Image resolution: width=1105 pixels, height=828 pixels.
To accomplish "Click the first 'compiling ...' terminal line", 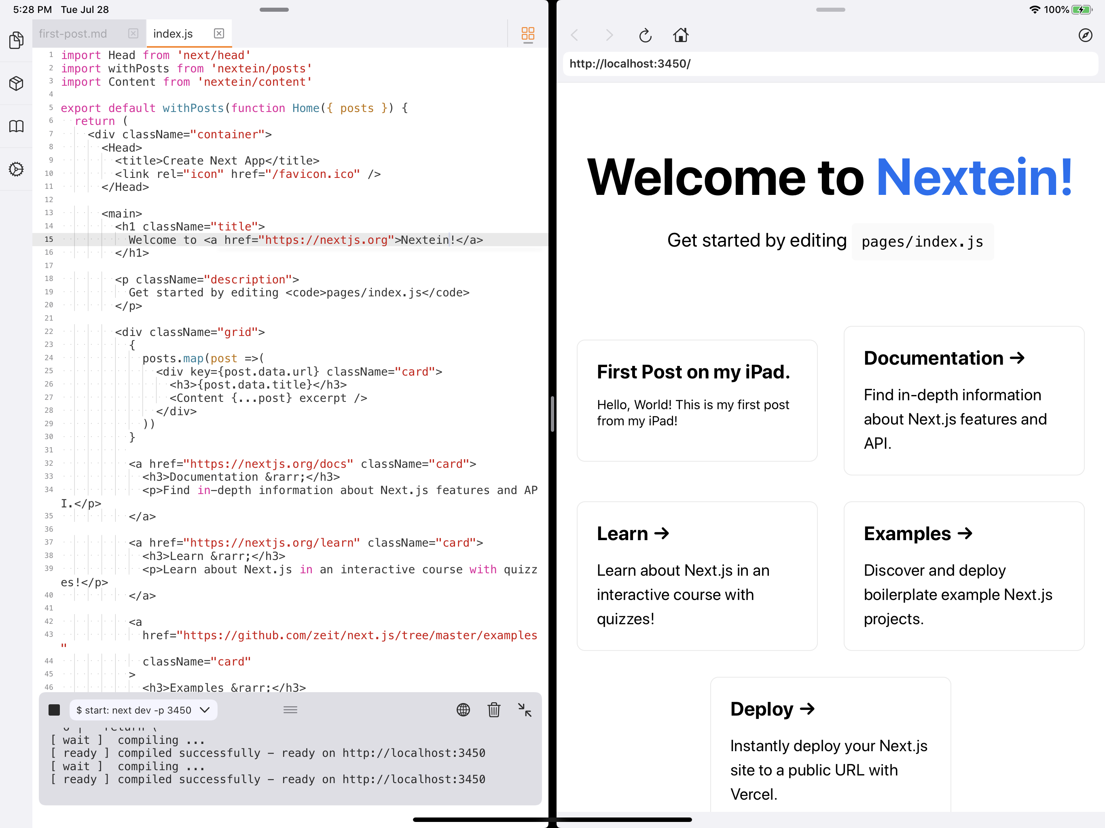I will [x=128, y=740].
